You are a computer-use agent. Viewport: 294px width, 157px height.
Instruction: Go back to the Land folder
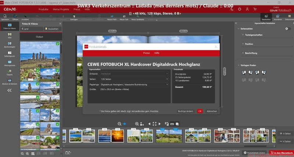tap(32, 29)
